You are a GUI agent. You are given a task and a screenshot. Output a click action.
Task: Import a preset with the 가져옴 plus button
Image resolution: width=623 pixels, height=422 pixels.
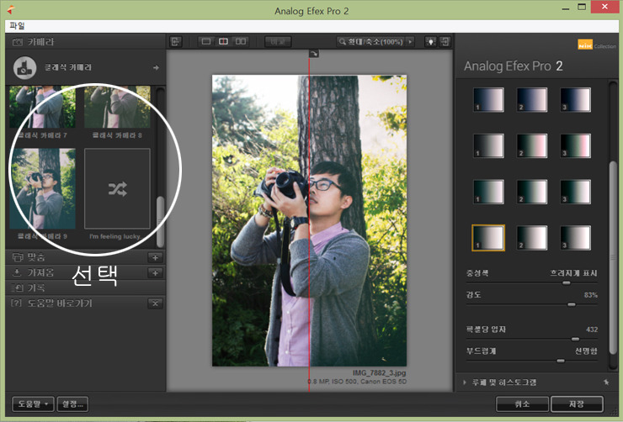pyautogui.click(x=156, y=273)
